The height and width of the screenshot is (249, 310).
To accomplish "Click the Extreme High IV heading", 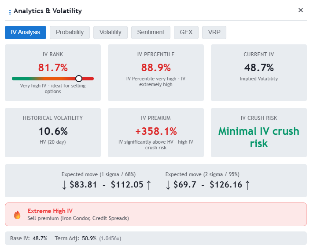I will tap(50, 211).
